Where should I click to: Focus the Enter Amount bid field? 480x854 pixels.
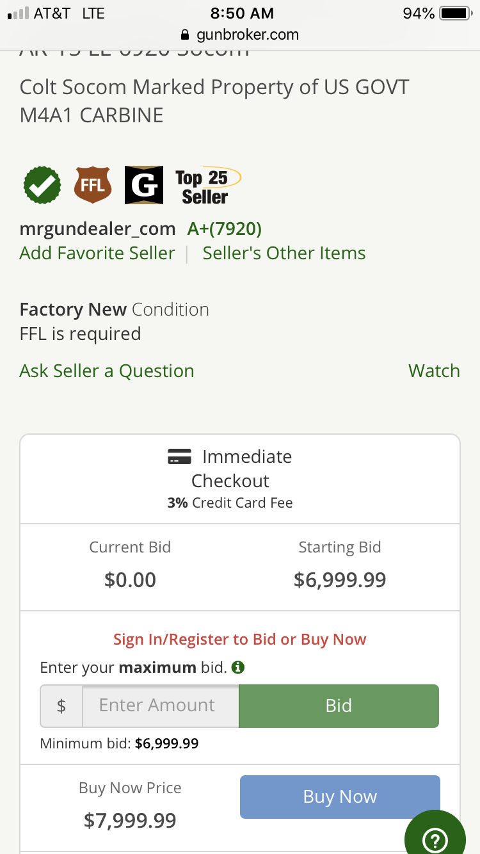(160, 705)
